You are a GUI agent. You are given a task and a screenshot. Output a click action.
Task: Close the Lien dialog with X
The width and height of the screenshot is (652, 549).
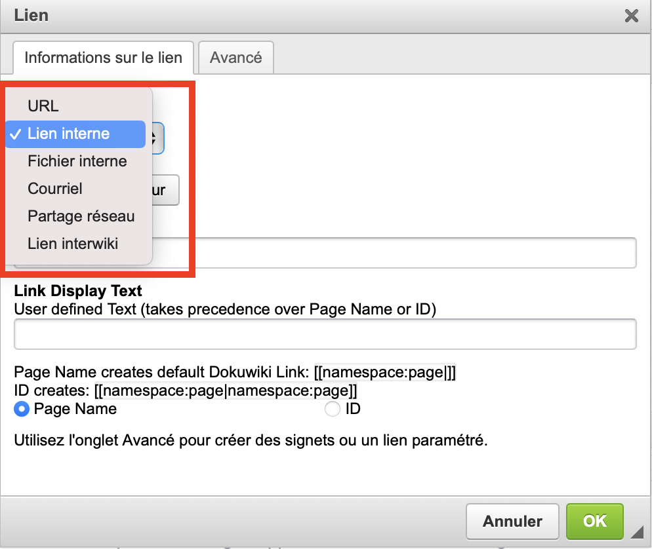tap(631, 16)
